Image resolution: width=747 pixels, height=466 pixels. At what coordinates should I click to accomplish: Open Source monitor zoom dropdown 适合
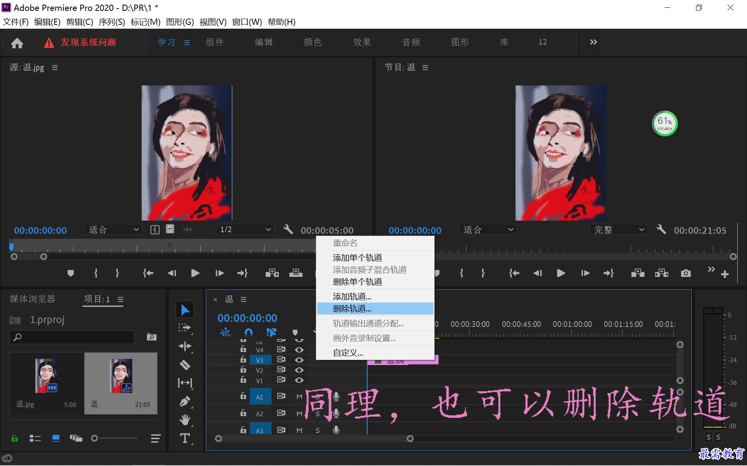click(x=113, y=230)
